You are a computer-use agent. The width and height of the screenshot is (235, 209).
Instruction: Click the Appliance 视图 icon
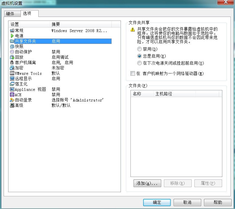pyautogui.click(x=12, y=89)
